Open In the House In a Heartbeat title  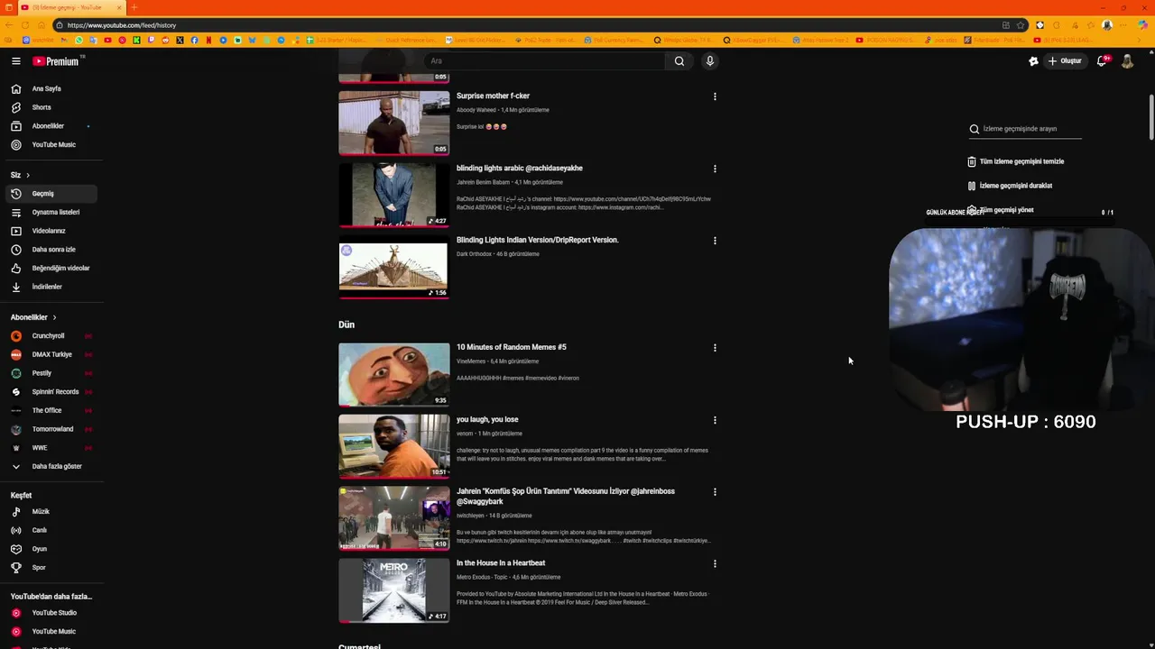click(x=501, y=563)
